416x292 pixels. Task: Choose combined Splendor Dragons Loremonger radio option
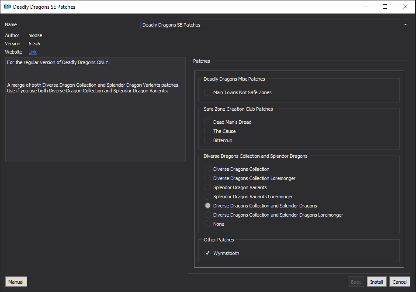(x=208, y=215)
